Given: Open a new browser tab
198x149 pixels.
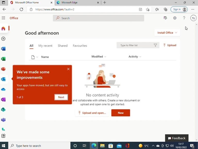Looking at the screenshot, I should coord(105,3).
